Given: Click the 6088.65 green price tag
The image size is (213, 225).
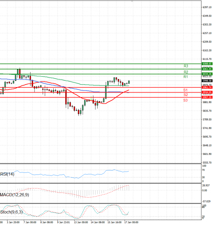Looking at the screenshot, I should click(207, 64).
